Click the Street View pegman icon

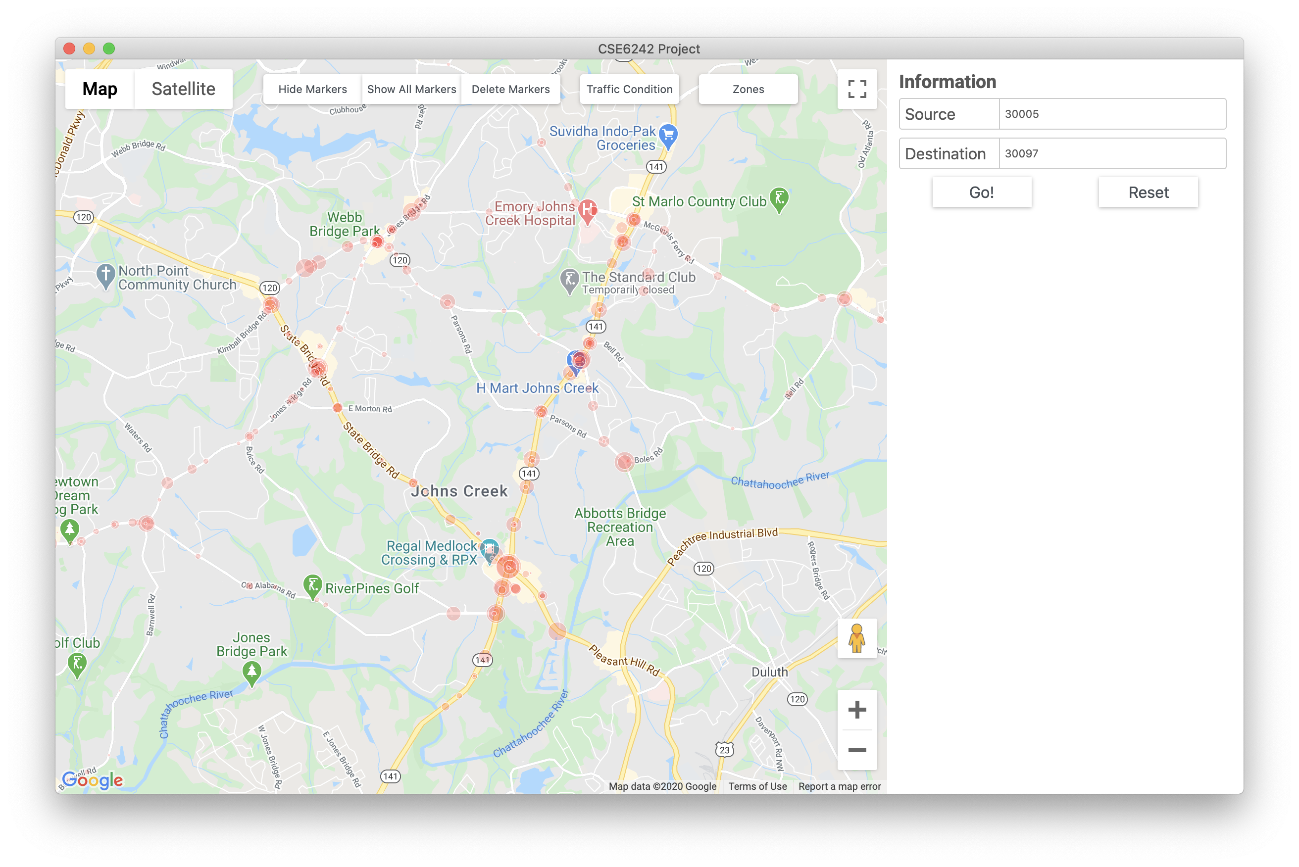coord(856,638)
